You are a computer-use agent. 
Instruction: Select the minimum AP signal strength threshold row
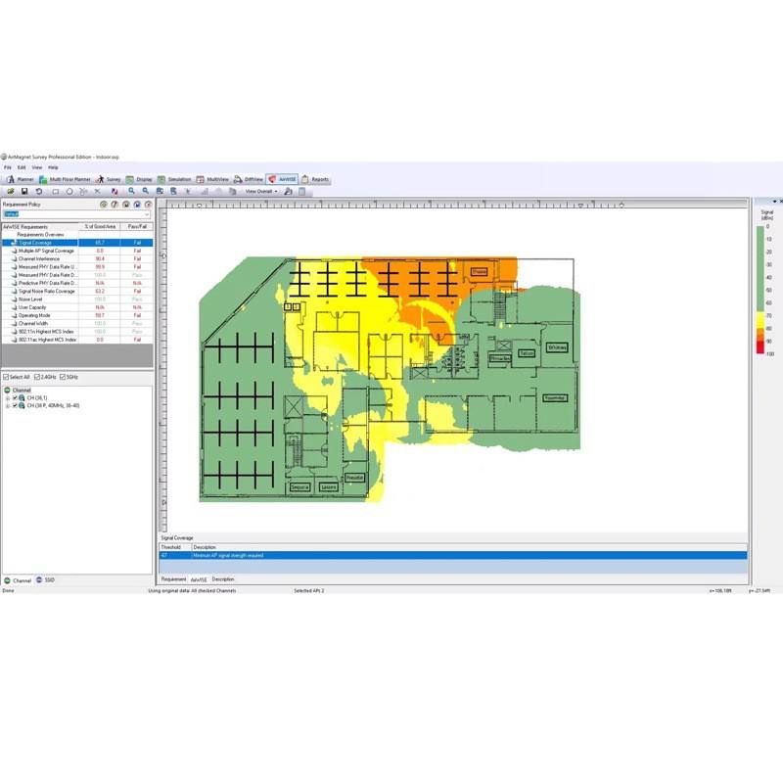[453, 555]
